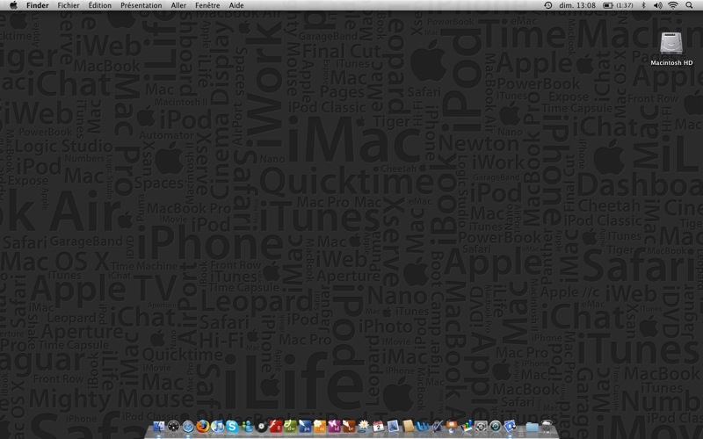Open Firefox from the Dock
The width and height of the screenshot is (703, 439).
pos(202,426)
